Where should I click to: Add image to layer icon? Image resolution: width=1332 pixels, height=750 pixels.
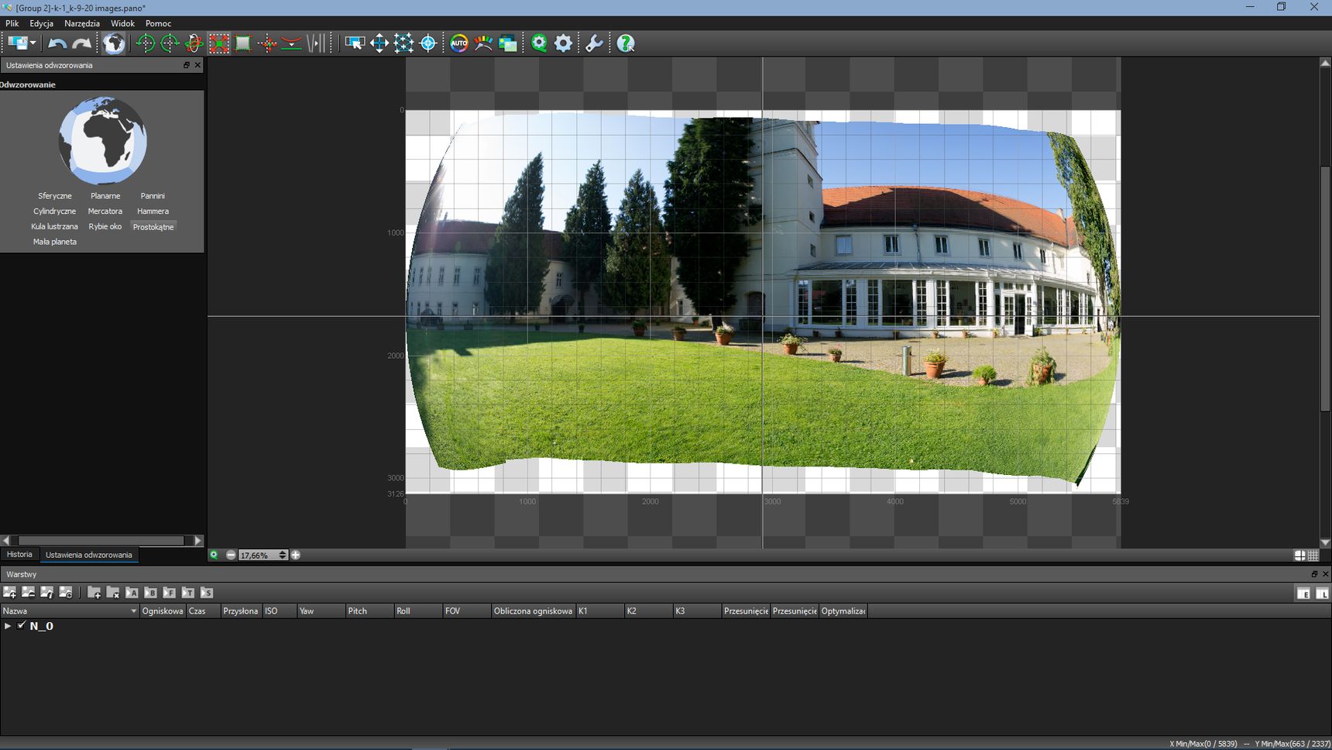[10, 593]
